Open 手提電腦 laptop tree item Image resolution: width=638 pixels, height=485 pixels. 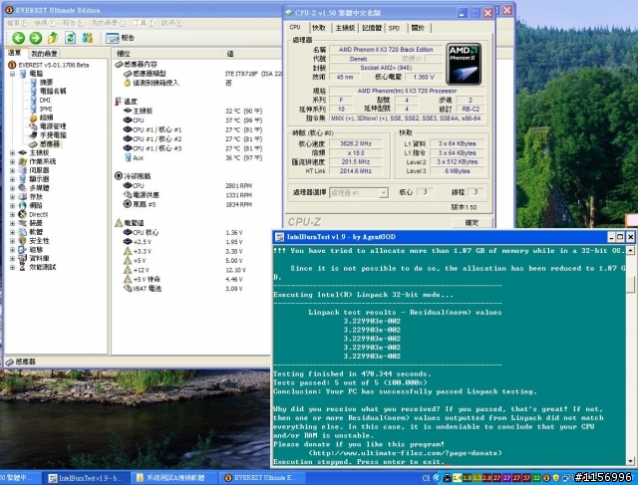[x=53, y=135]
